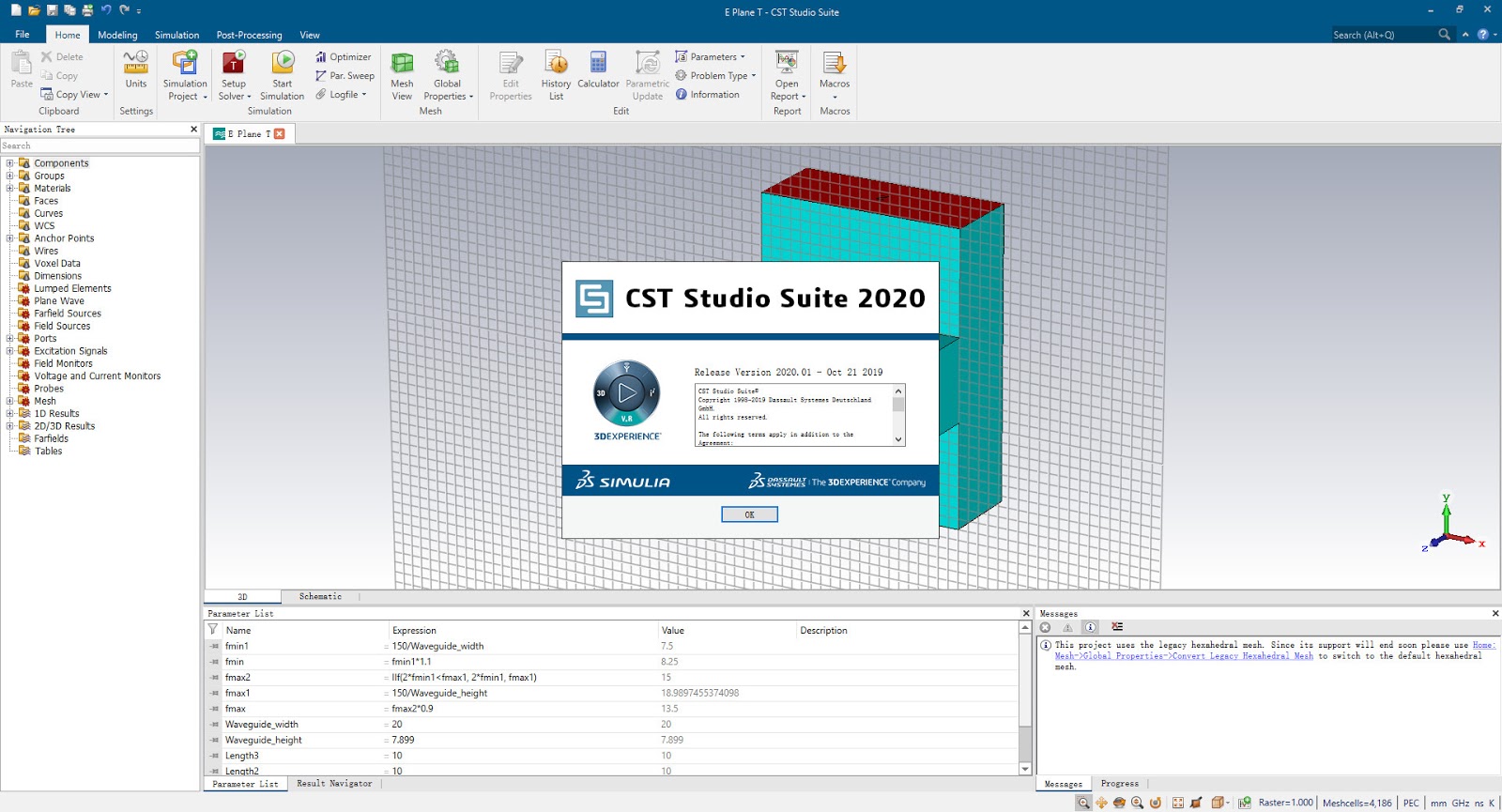The width and height of the screenshot is (1502, 812).
Task: Select the Field Monitors tree item
Action: click(63, 363)
